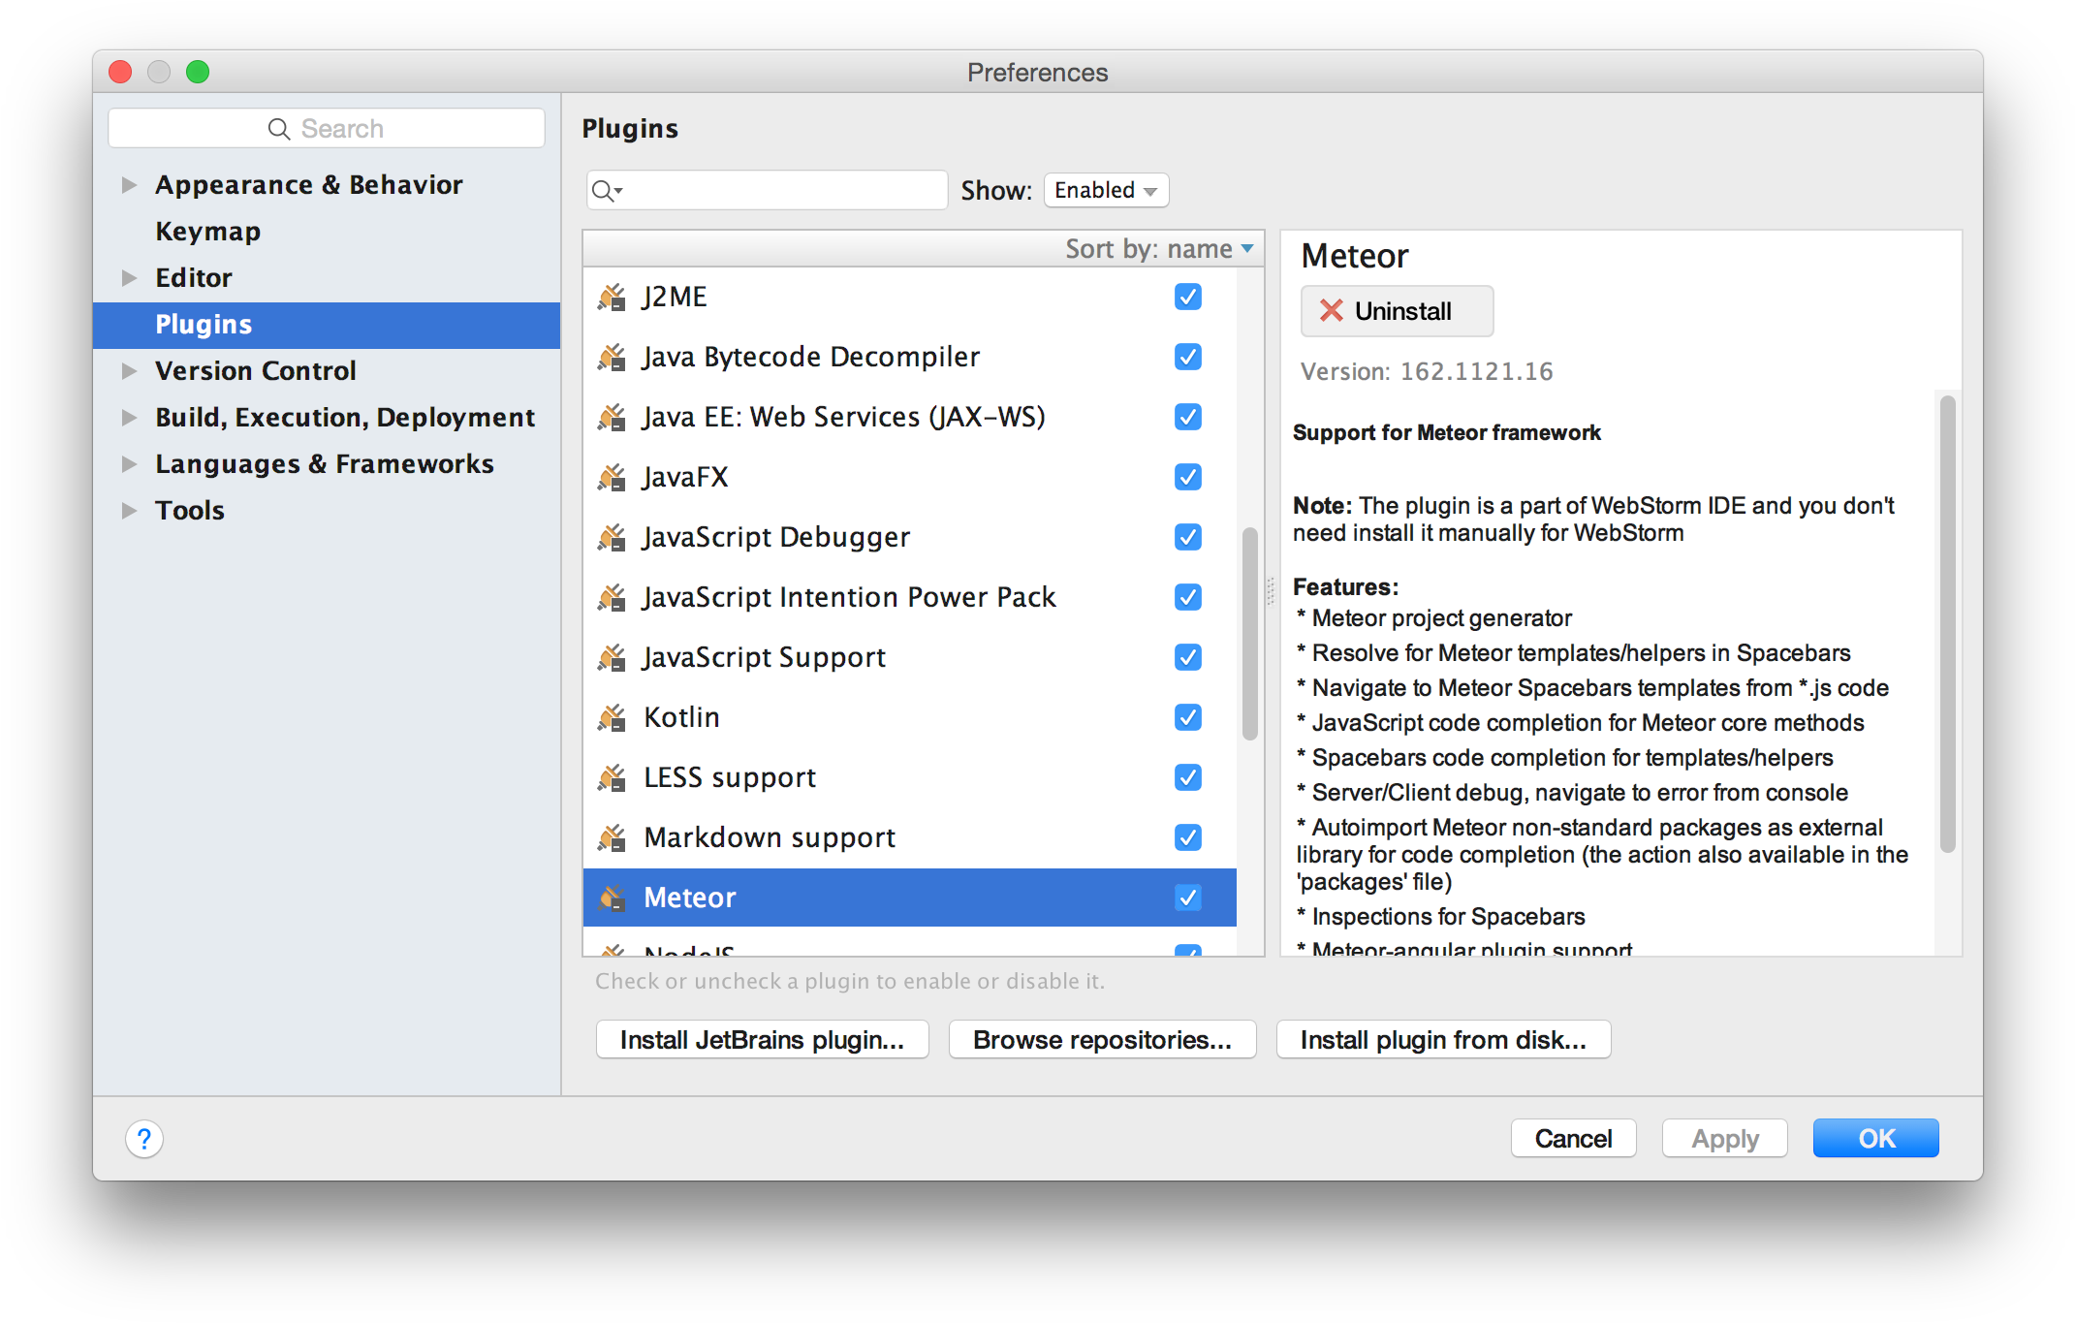Focus the plugin filter search box

click(x=767, y=190)
